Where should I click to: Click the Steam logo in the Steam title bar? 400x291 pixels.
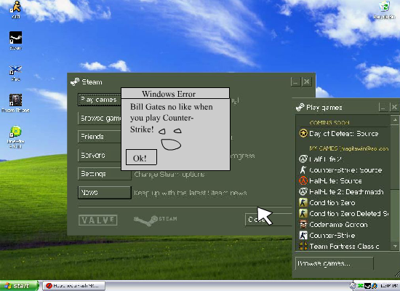(75, 81)
